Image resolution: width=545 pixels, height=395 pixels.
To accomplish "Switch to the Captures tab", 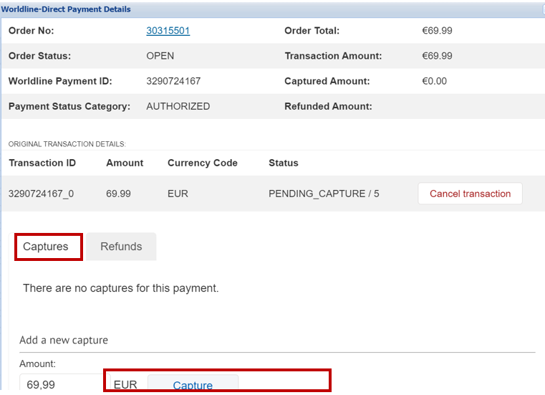I will coord(46,247).
